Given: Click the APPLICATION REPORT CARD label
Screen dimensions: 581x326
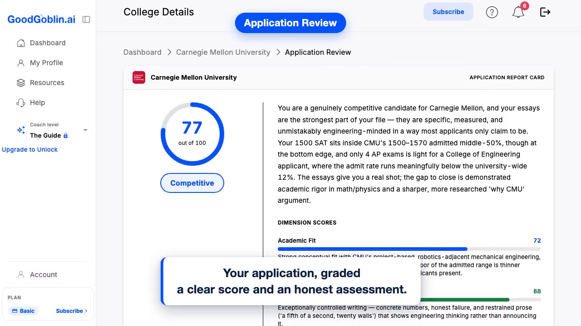Looking at the screenshot, I should point(507,77).
